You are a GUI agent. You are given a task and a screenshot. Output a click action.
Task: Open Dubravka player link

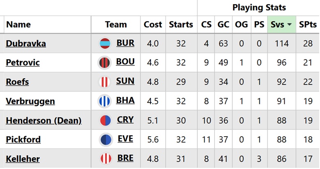26,43
